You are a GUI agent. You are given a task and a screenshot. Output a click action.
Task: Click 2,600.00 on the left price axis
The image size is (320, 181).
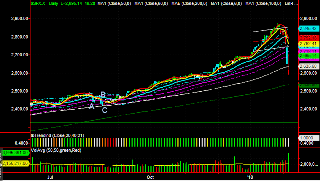click(x=20, y=73)
